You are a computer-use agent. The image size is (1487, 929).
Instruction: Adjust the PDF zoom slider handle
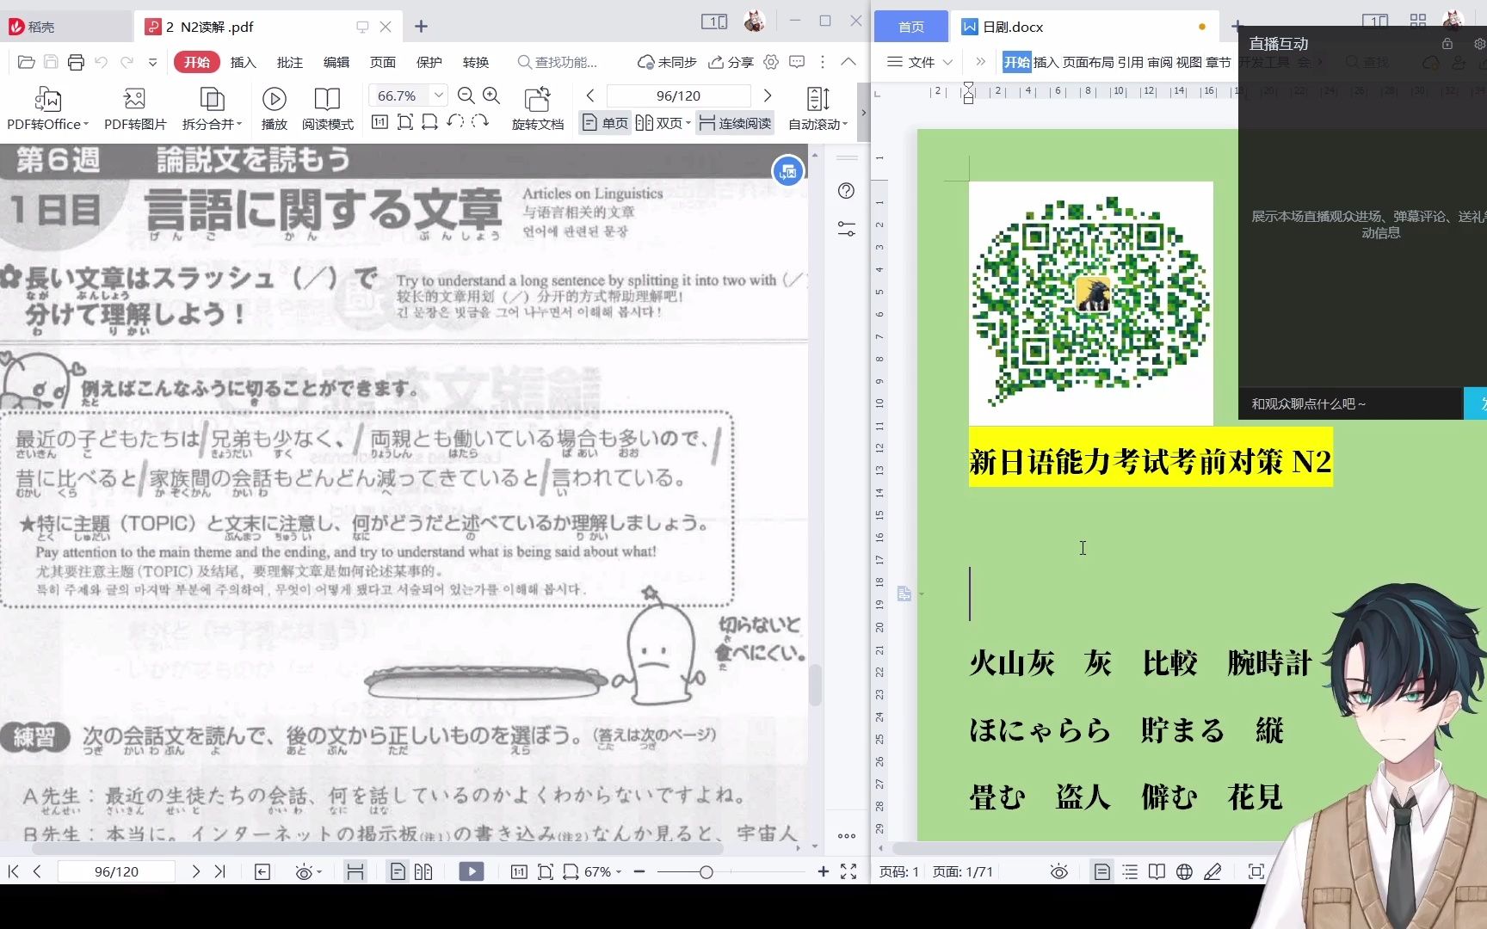[x=706, y=871]
